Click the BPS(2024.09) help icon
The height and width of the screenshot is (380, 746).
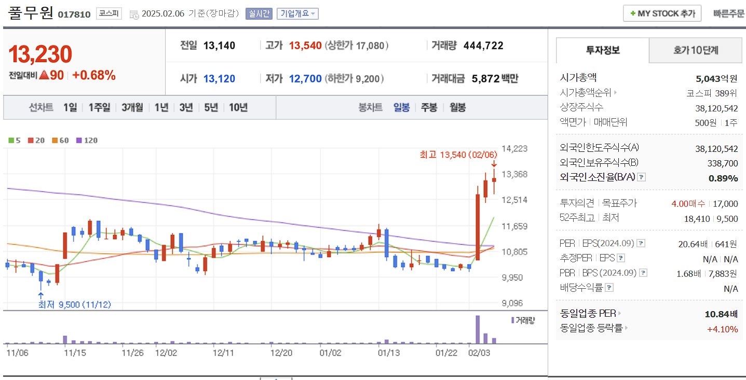tap(643, 272)
